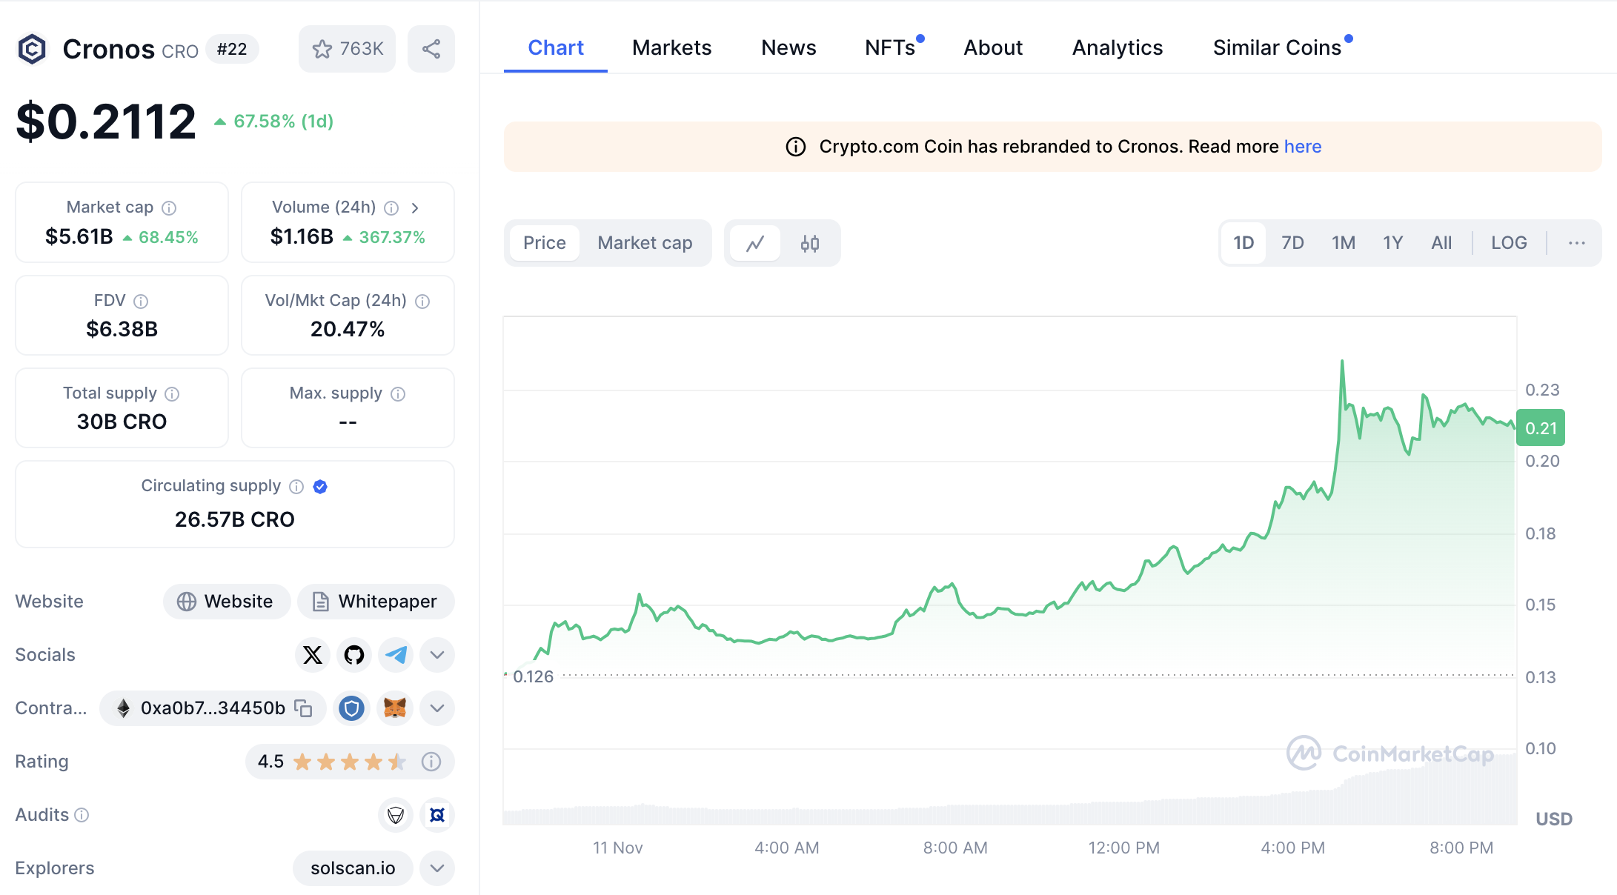This screenshot has width=1617, height=895.
Task: Switch to the Markets tab
Action: click(671, 47)
